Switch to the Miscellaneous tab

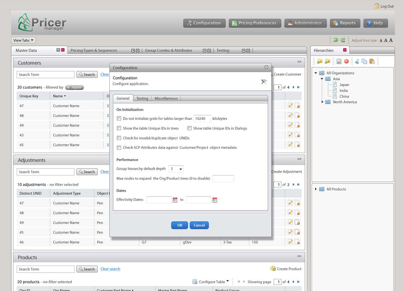click(x=166, y=98)
